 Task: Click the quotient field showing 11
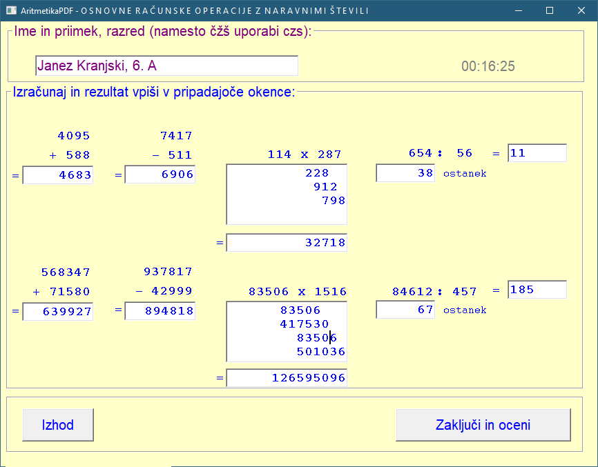tap(537, 152)
